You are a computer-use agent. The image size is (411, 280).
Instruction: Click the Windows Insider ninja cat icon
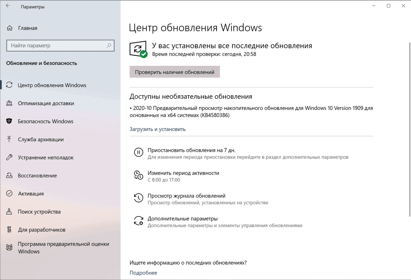point(9,247)
